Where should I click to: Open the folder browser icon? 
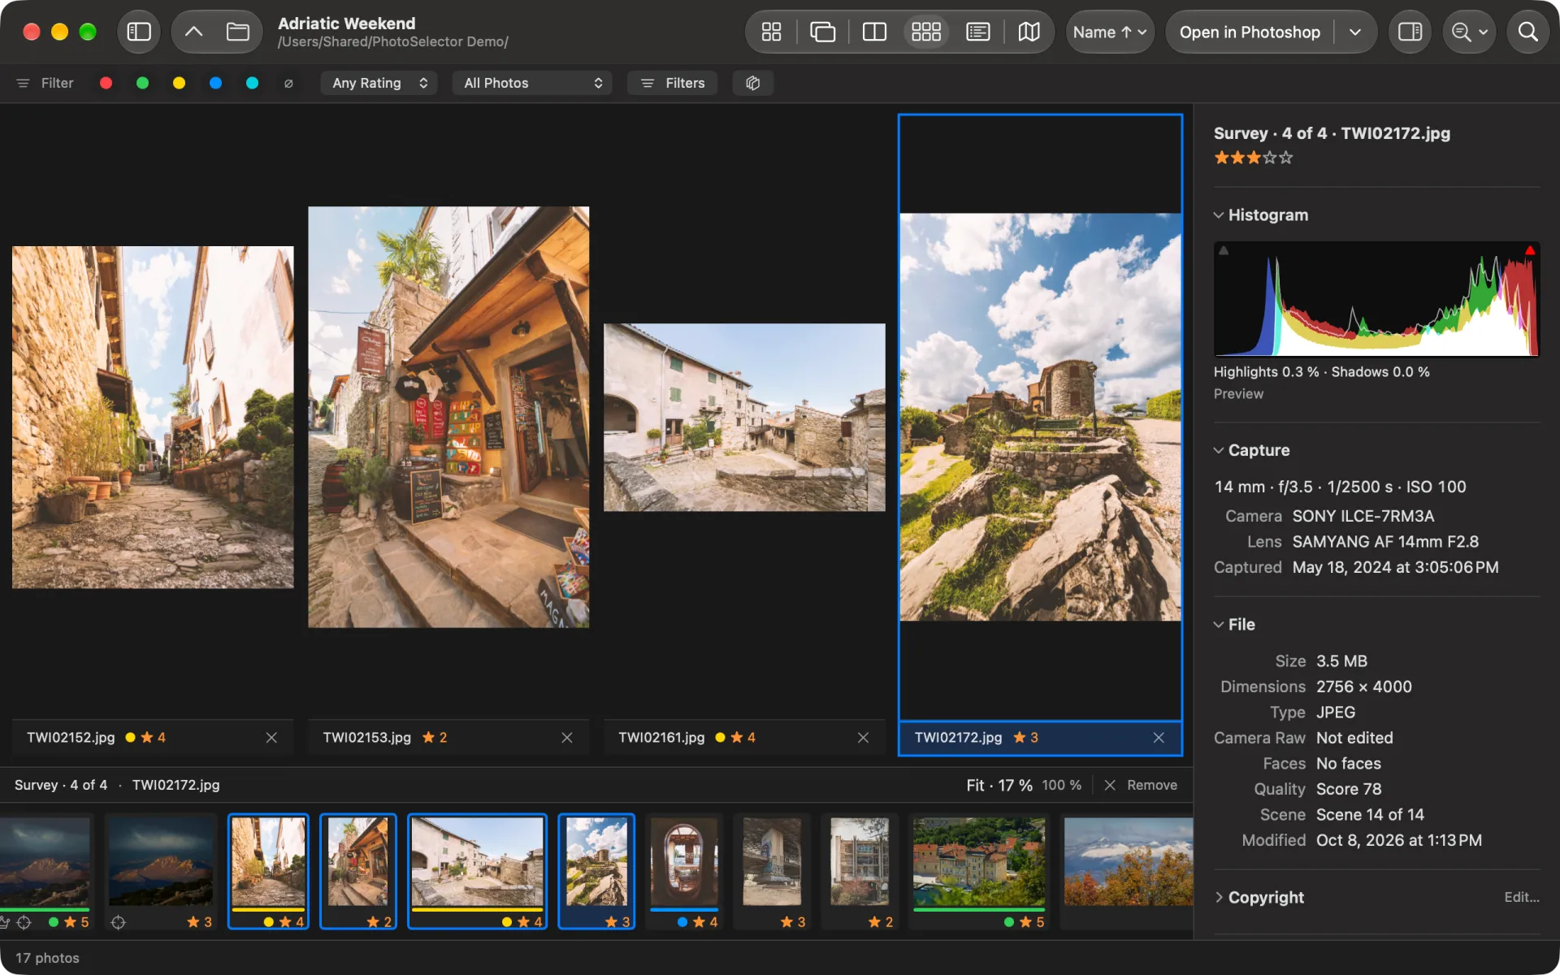[237, 32]
